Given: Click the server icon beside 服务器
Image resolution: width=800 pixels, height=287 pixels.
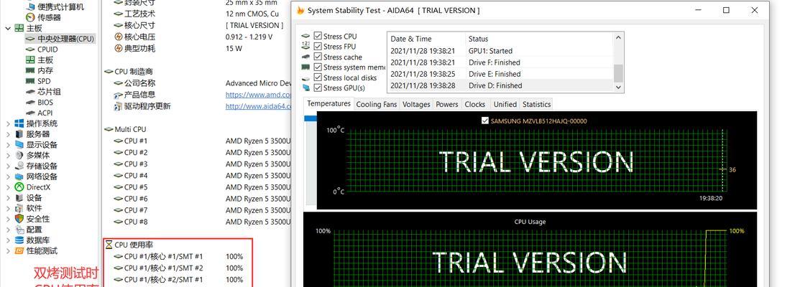Looking at the screenshot, I should [19, 134].
